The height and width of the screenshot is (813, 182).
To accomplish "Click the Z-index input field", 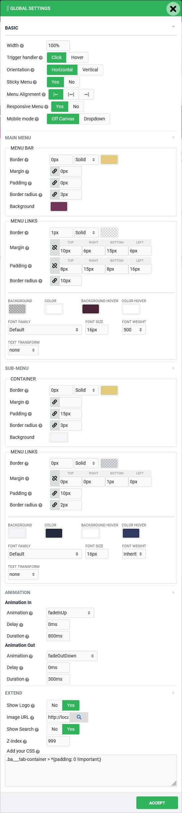I will (58, 741).
